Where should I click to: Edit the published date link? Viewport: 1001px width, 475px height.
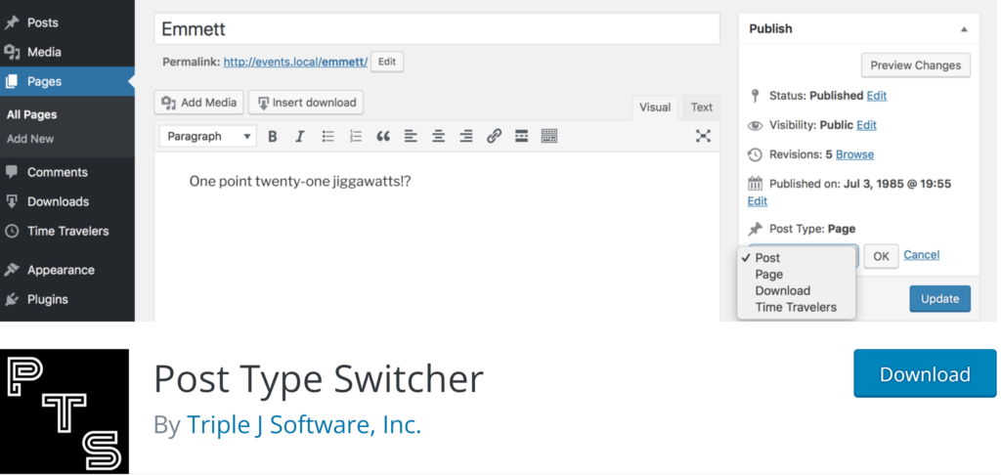tap(758, 201)
